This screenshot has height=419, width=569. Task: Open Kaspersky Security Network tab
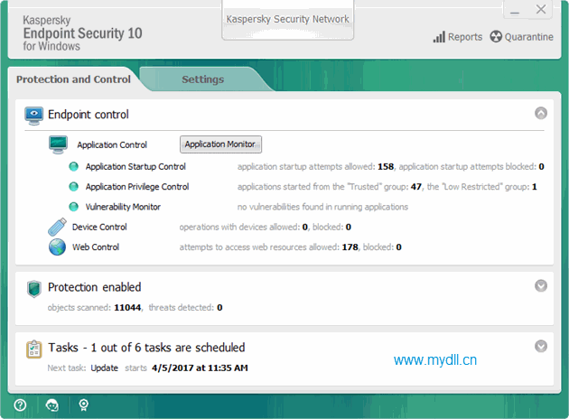[287, 19]
